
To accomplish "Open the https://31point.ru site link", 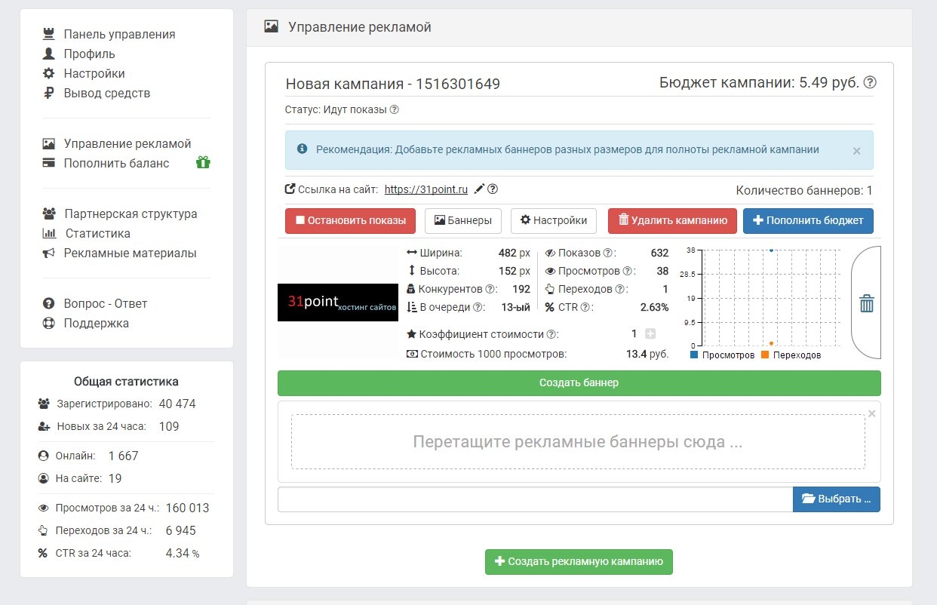I will (426, 189).
